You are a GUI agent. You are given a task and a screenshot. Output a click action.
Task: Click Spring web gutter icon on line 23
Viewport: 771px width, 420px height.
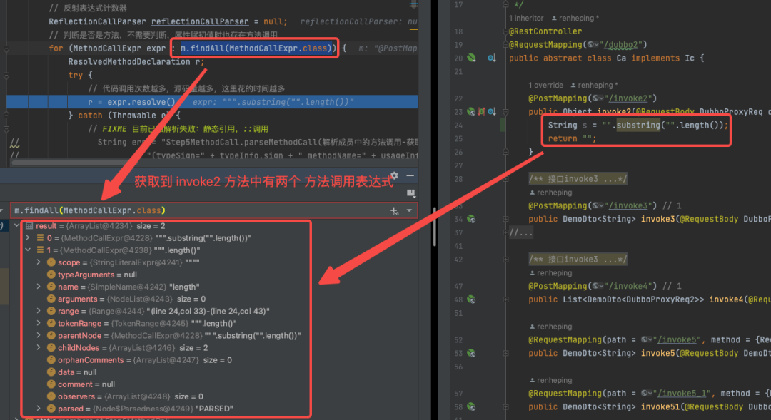[471, 111]
